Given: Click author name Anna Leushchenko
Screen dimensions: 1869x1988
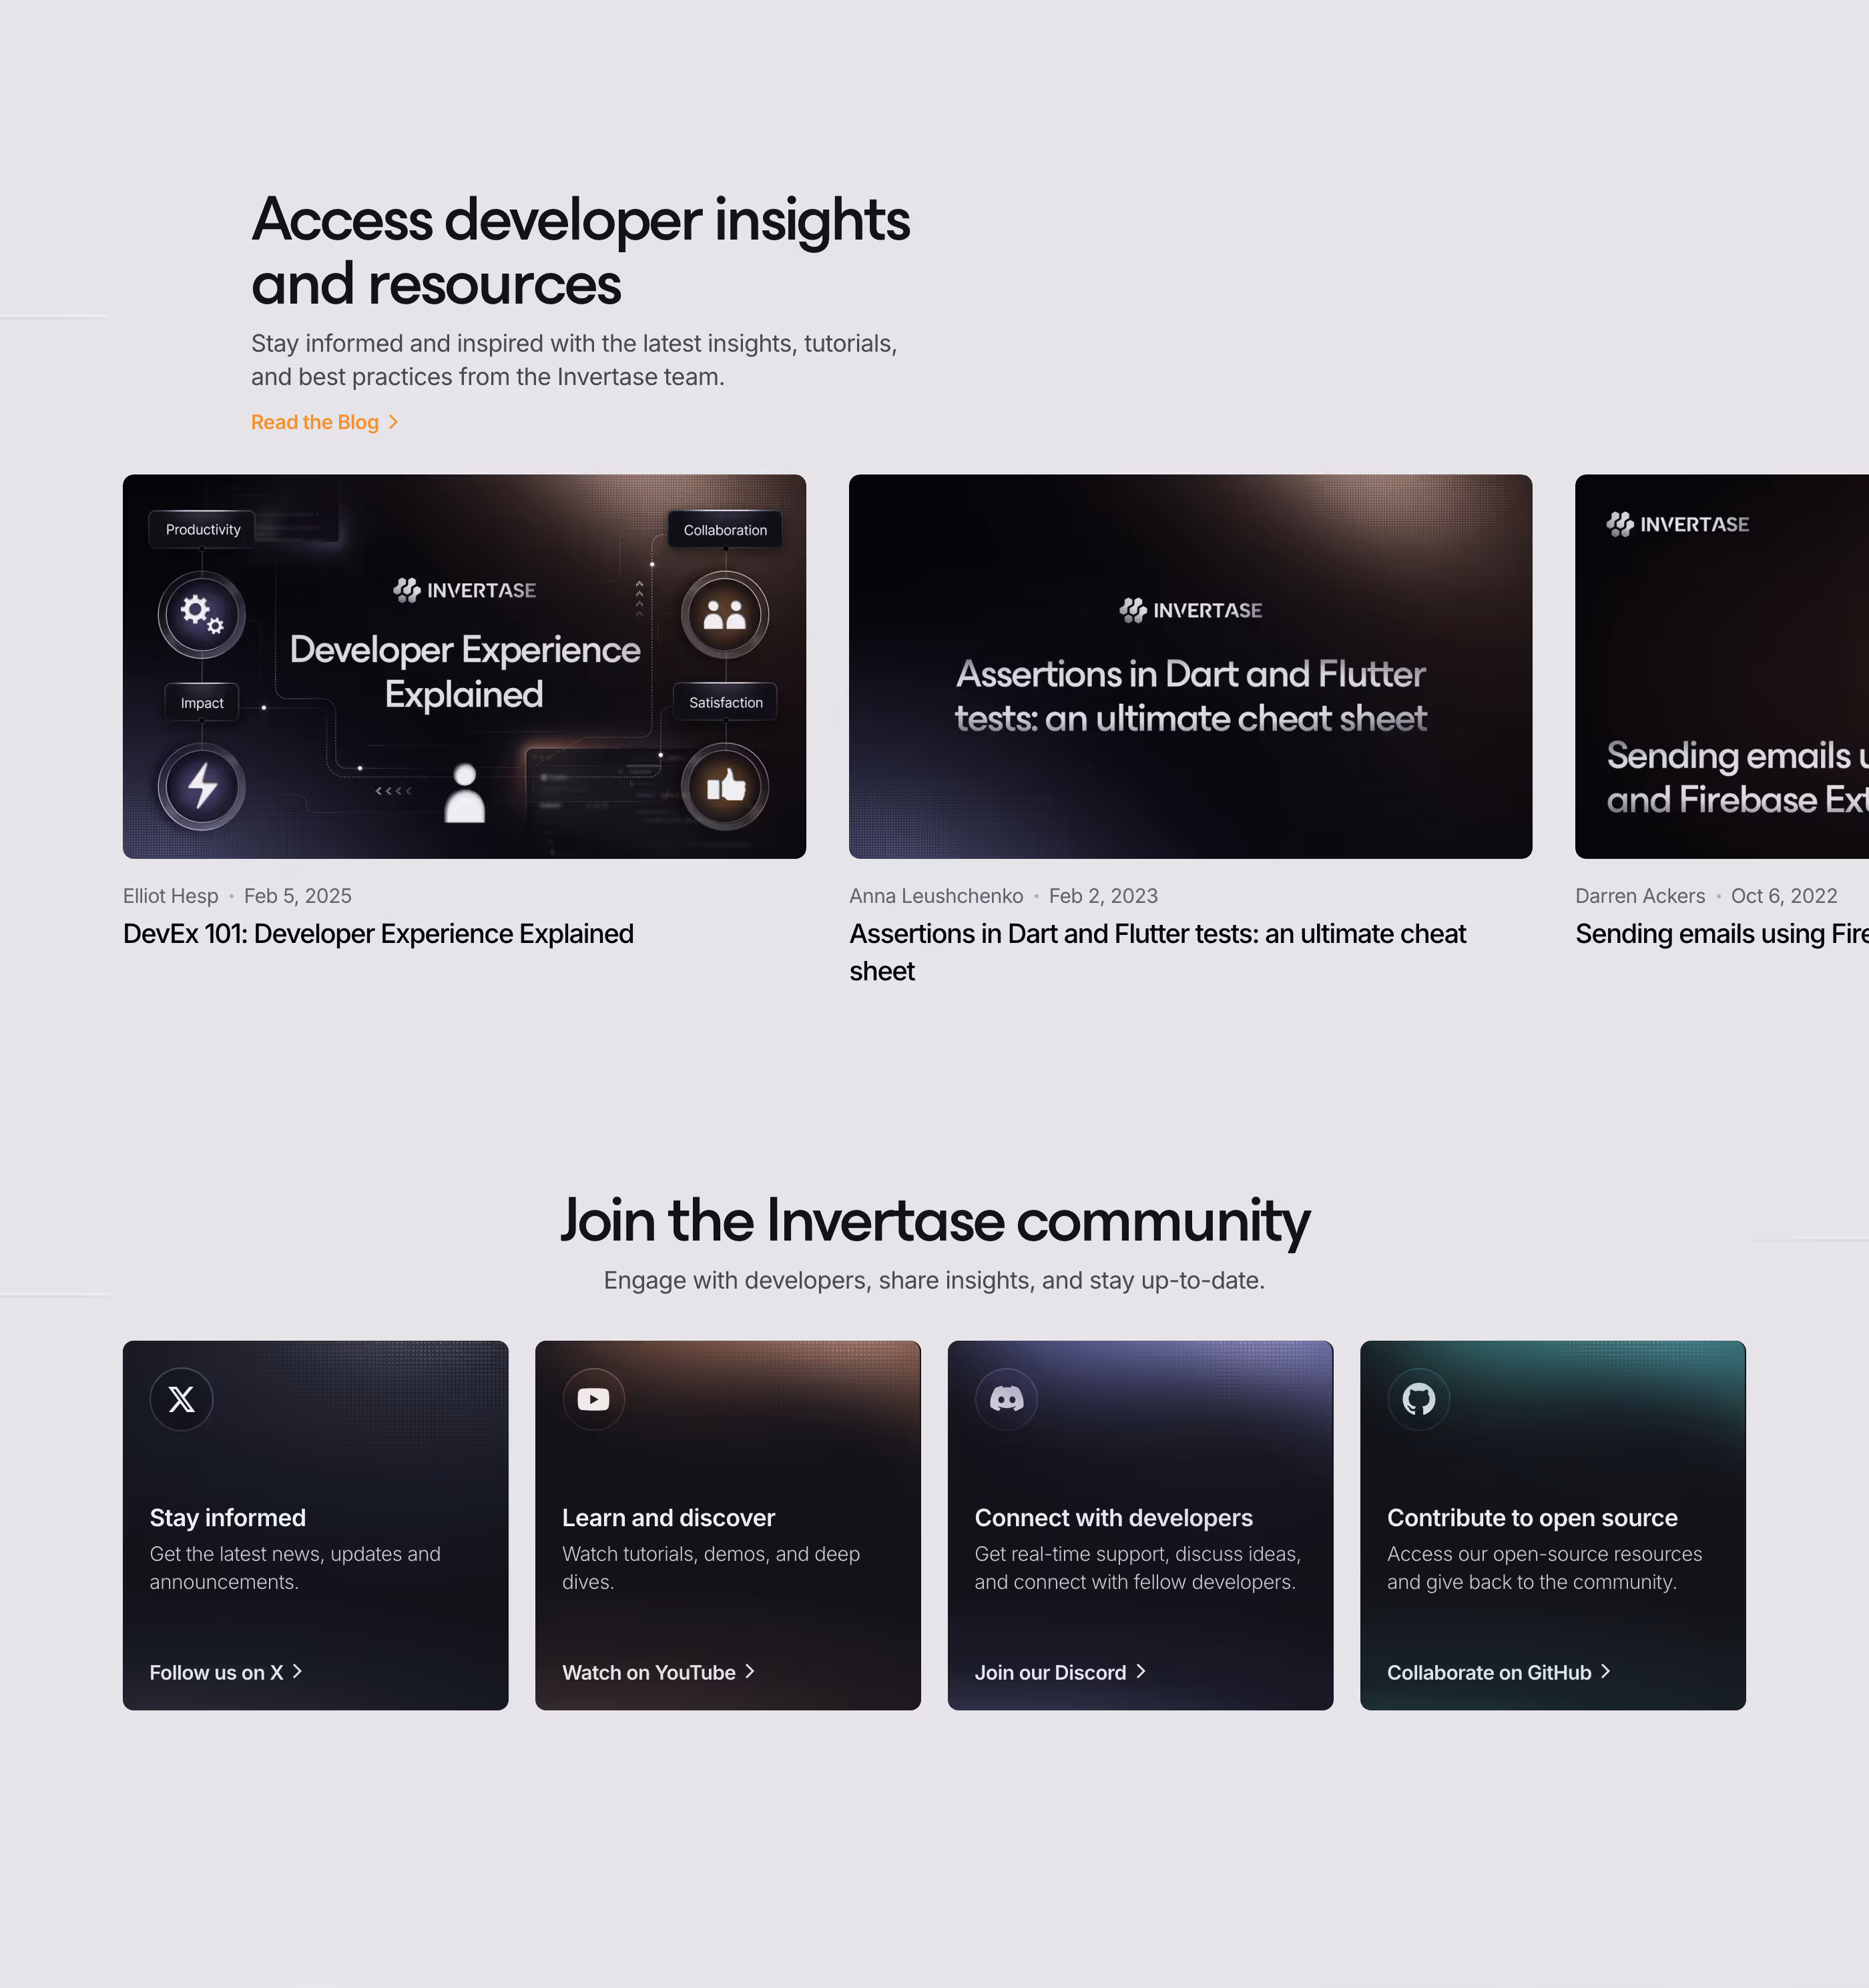Looking at the screenshot, I should click(936, 896).
